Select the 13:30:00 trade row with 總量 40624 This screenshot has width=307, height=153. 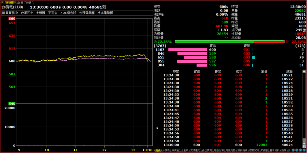click(x=228, y=145)
